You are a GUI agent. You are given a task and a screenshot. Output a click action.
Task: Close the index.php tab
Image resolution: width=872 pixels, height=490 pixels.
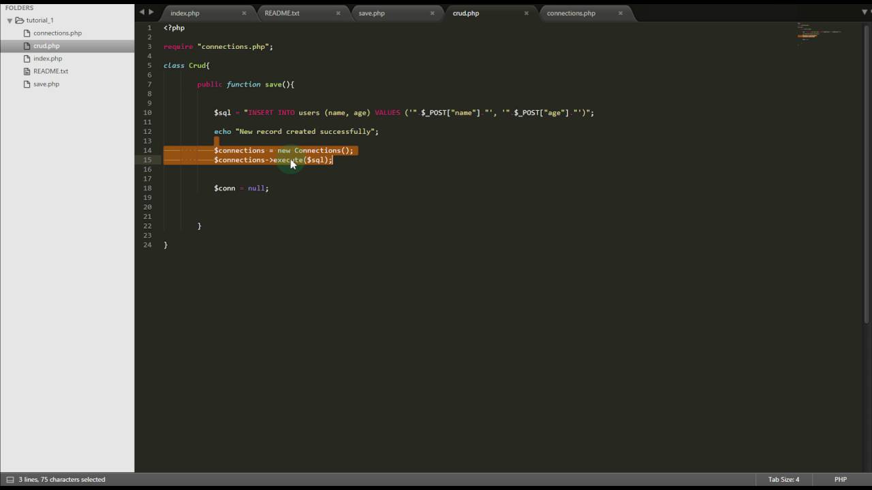244,13
